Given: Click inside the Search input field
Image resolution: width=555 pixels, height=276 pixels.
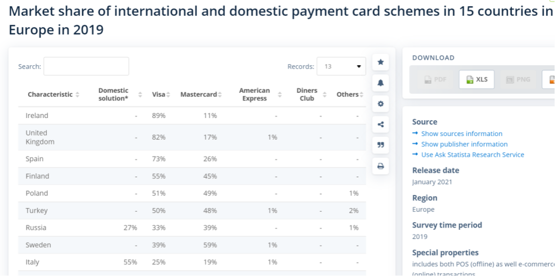Looking at the screenshot, I should coord(86,66).
